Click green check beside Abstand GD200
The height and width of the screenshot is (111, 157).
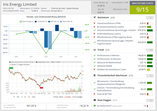click(94, 66)
